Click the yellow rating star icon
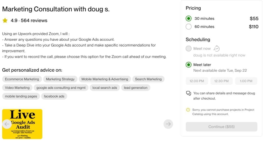This screenshot has height=141, width=263. (5, 20)
